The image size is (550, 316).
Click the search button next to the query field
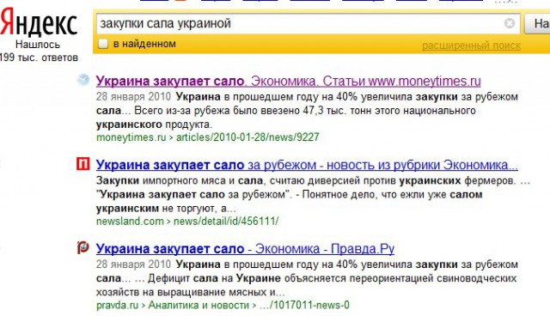pyautogui.click(x=537, y=24)
